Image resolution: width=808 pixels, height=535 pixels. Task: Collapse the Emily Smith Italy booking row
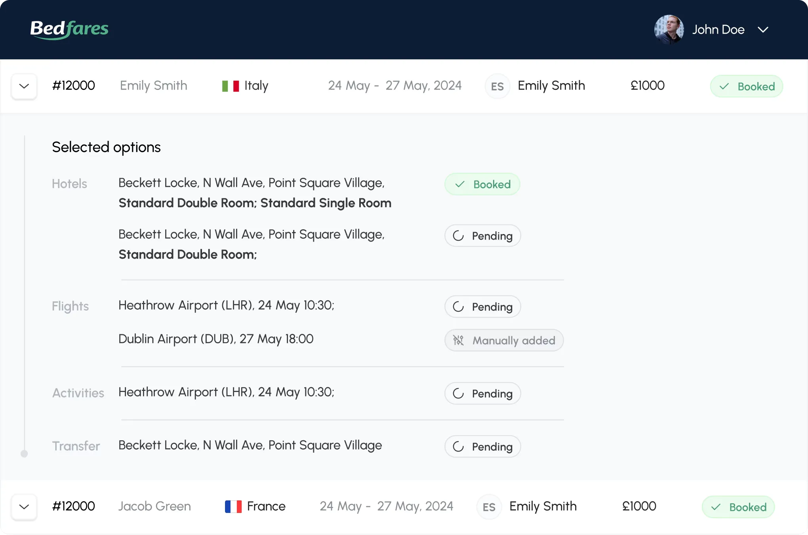tap(24, 86)
